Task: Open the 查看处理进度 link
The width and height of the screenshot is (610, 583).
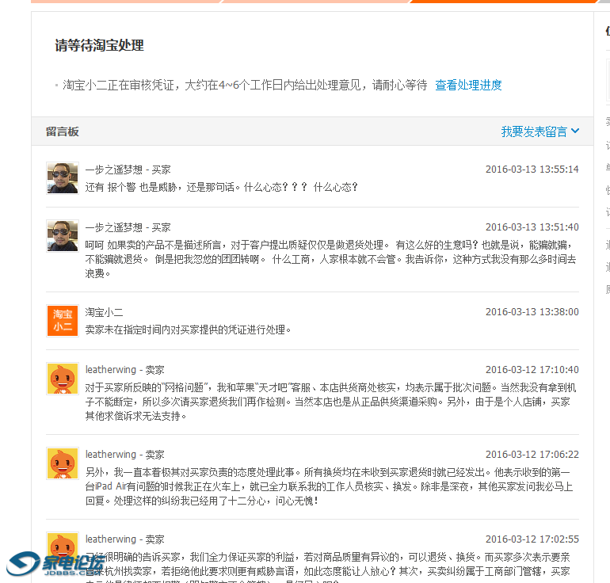Action: click(x=468, y=85)
